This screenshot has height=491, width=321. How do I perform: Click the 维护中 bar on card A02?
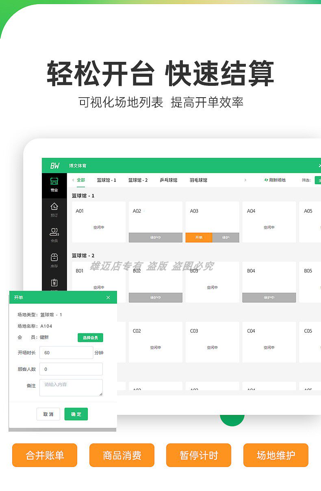tap(156, 238)
